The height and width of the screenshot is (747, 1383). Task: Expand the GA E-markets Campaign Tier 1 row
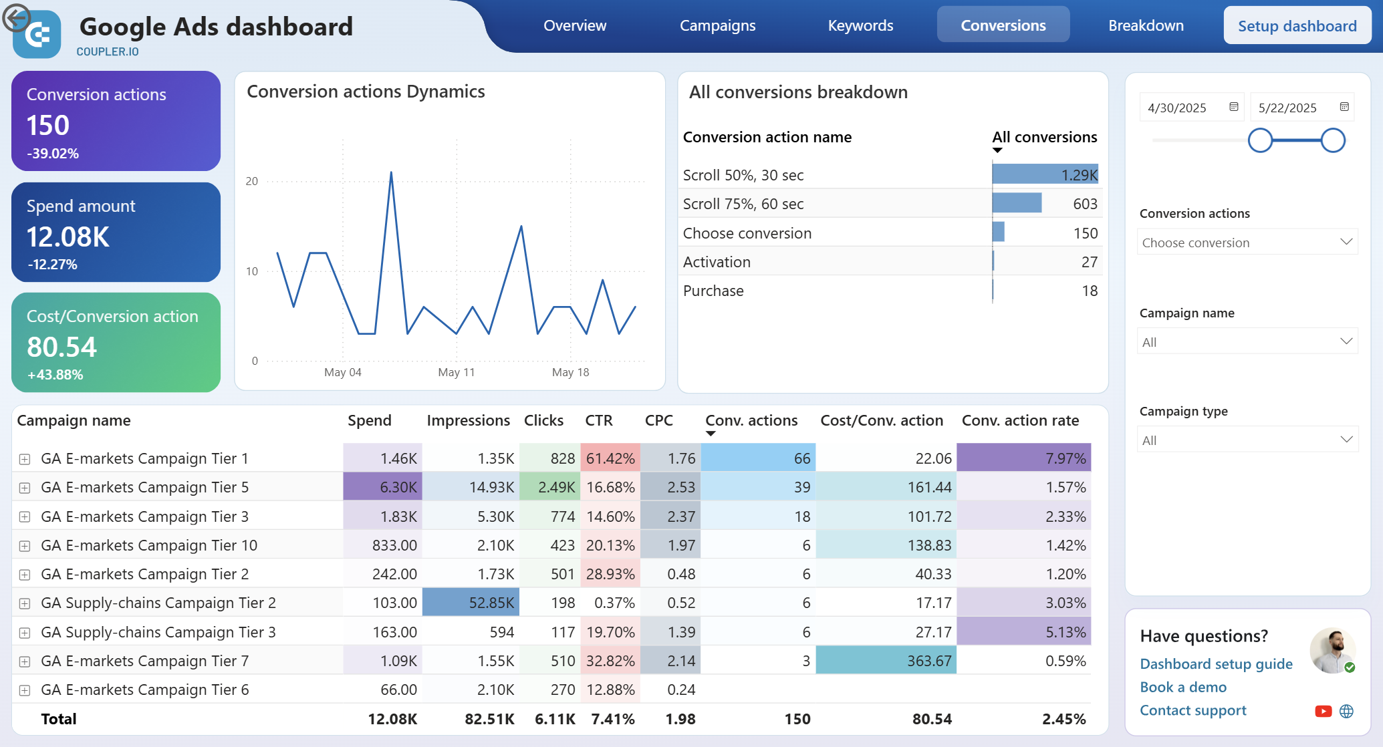tap(25, 459)
